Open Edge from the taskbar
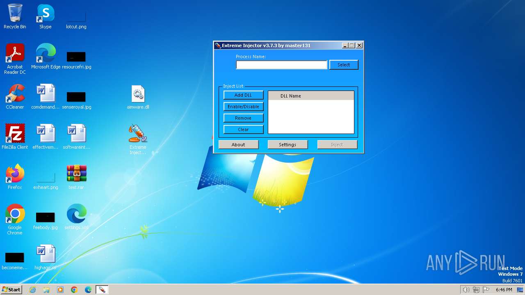This screenshot has width=525, height=295. click(x=88, y=290)
